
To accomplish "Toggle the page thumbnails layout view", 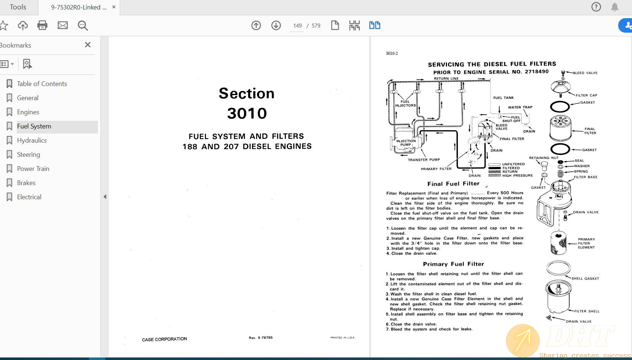I will pyautogui.click(x=354, y=25).
